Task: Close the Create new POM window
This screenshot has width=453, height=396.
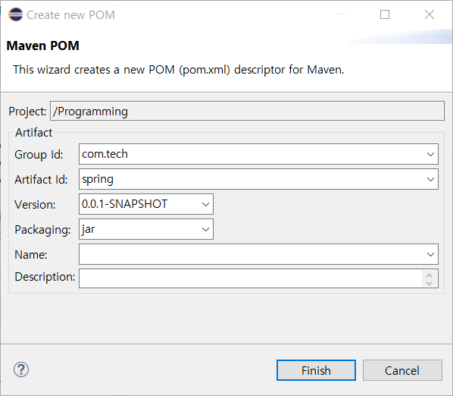Action: pos(430,14)
